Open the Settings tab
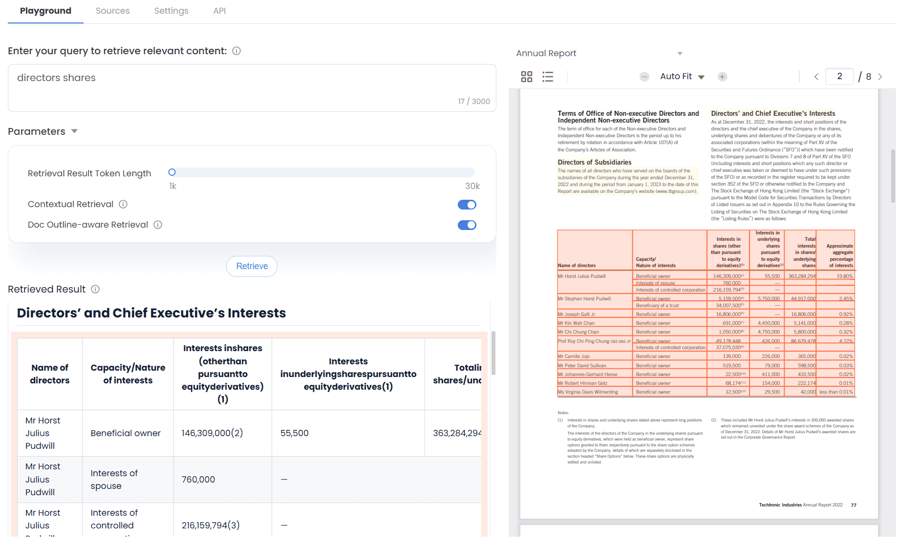The height and width of the screenshot is (546, 899). (171, 11)
